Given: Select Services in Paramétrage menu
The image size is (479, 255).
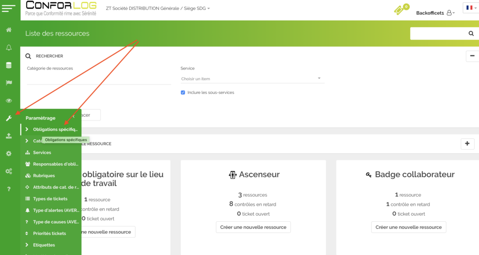Looking at the screenshot, I should [42, 153].
